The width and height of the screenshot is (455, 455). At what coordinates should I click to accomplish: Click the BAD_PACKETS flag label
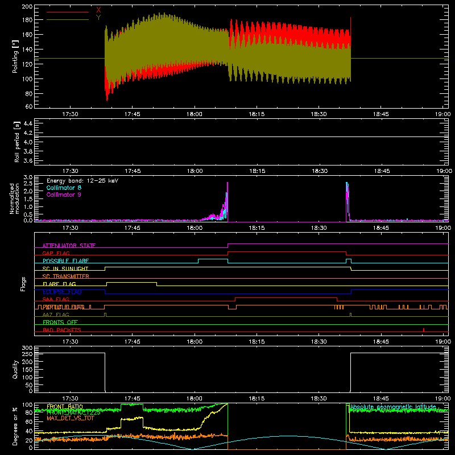click(62, 330)
